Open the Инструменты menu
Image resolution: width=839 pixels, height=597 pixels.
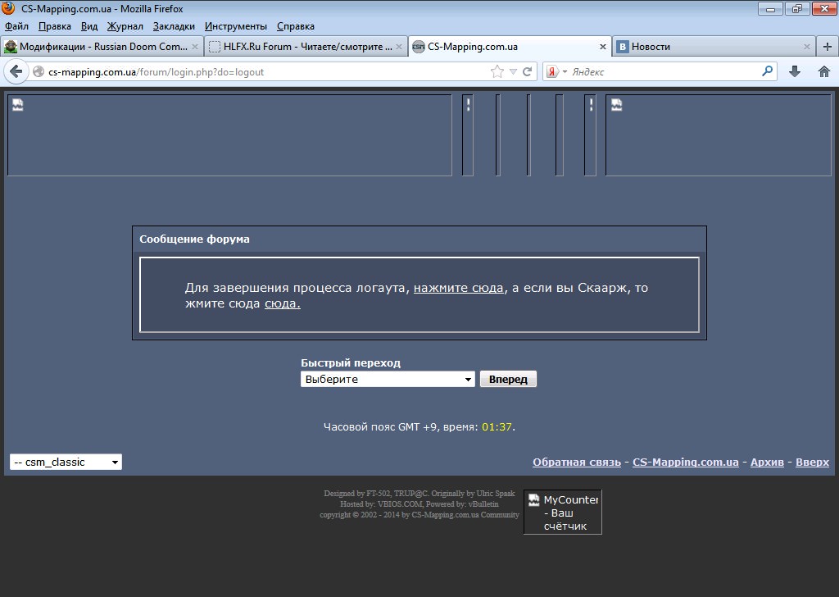236,26
